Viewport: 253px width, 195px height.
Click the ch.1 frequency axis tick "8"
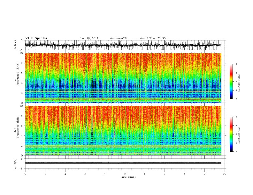click(x=23, y=63)
